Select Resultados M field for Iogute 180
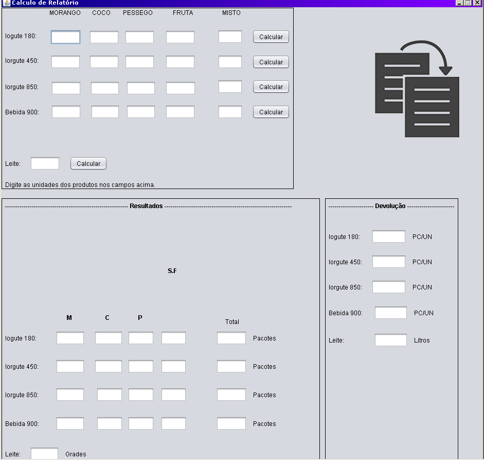The image size is (484, 460). tap(70, 338)
